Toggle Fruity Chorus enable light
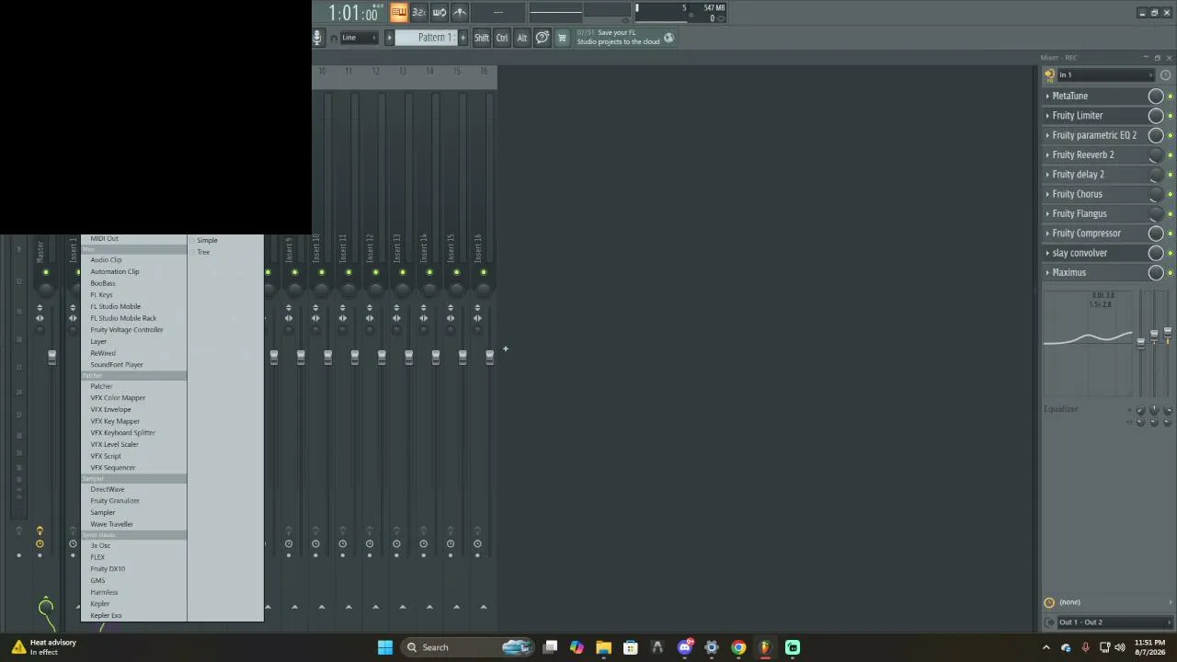This screenshot has height=662, width=1177. [x=1171, y=195]
